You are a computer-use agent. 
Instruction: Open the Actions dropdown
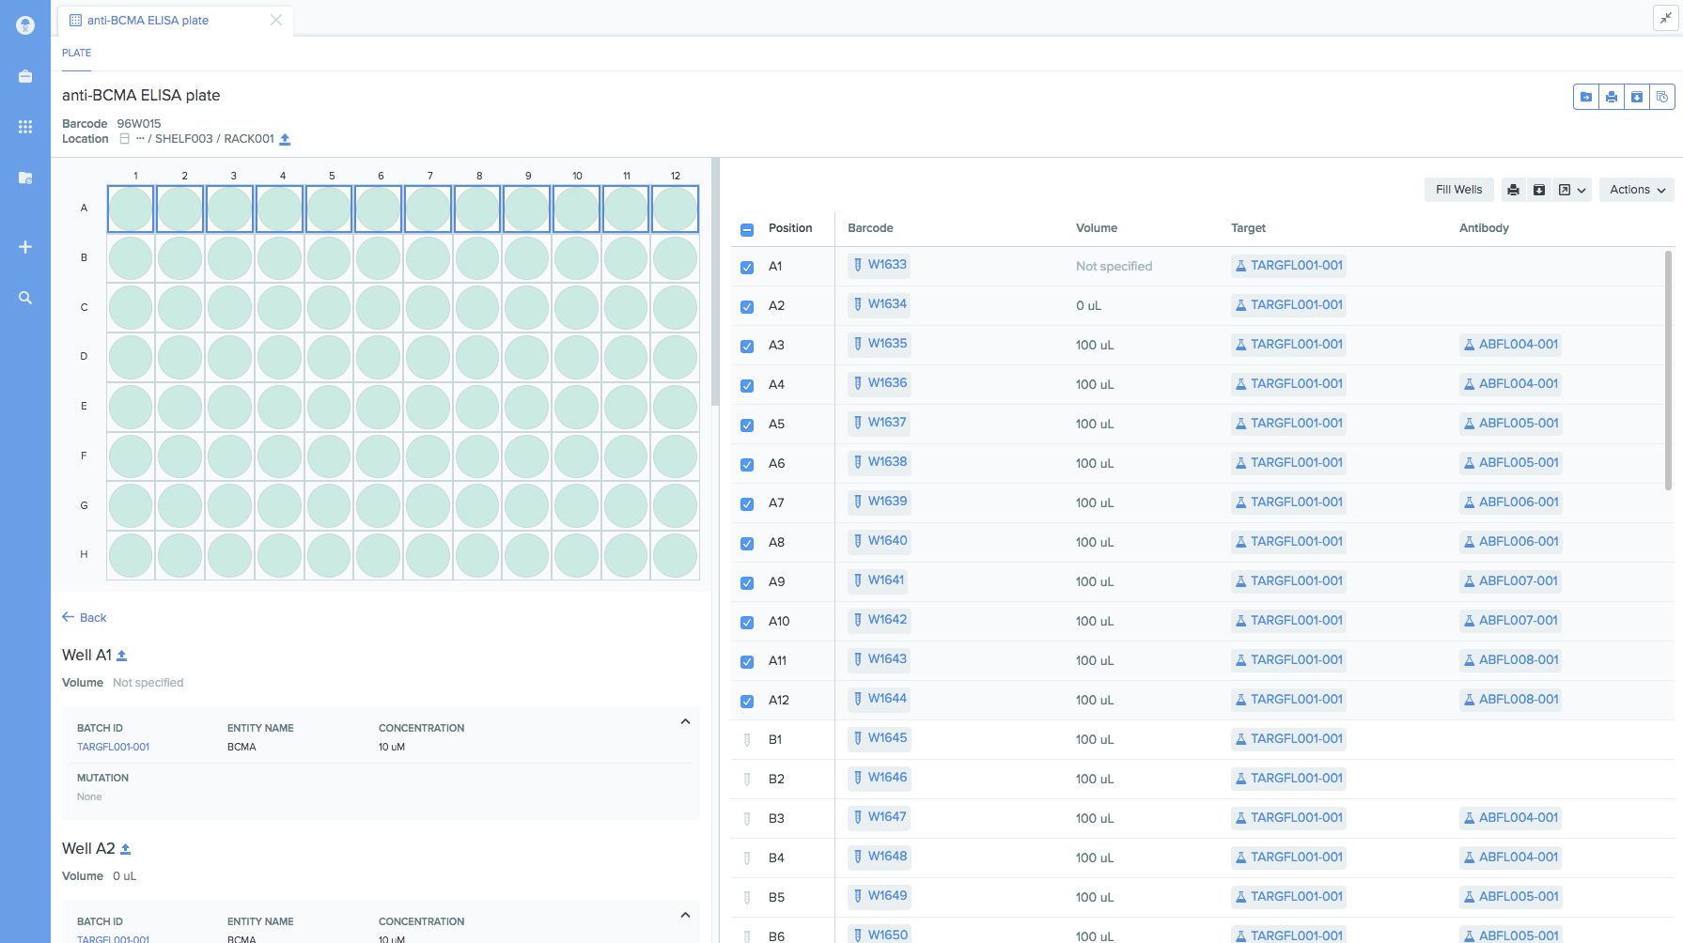[x=1637, y=190]
